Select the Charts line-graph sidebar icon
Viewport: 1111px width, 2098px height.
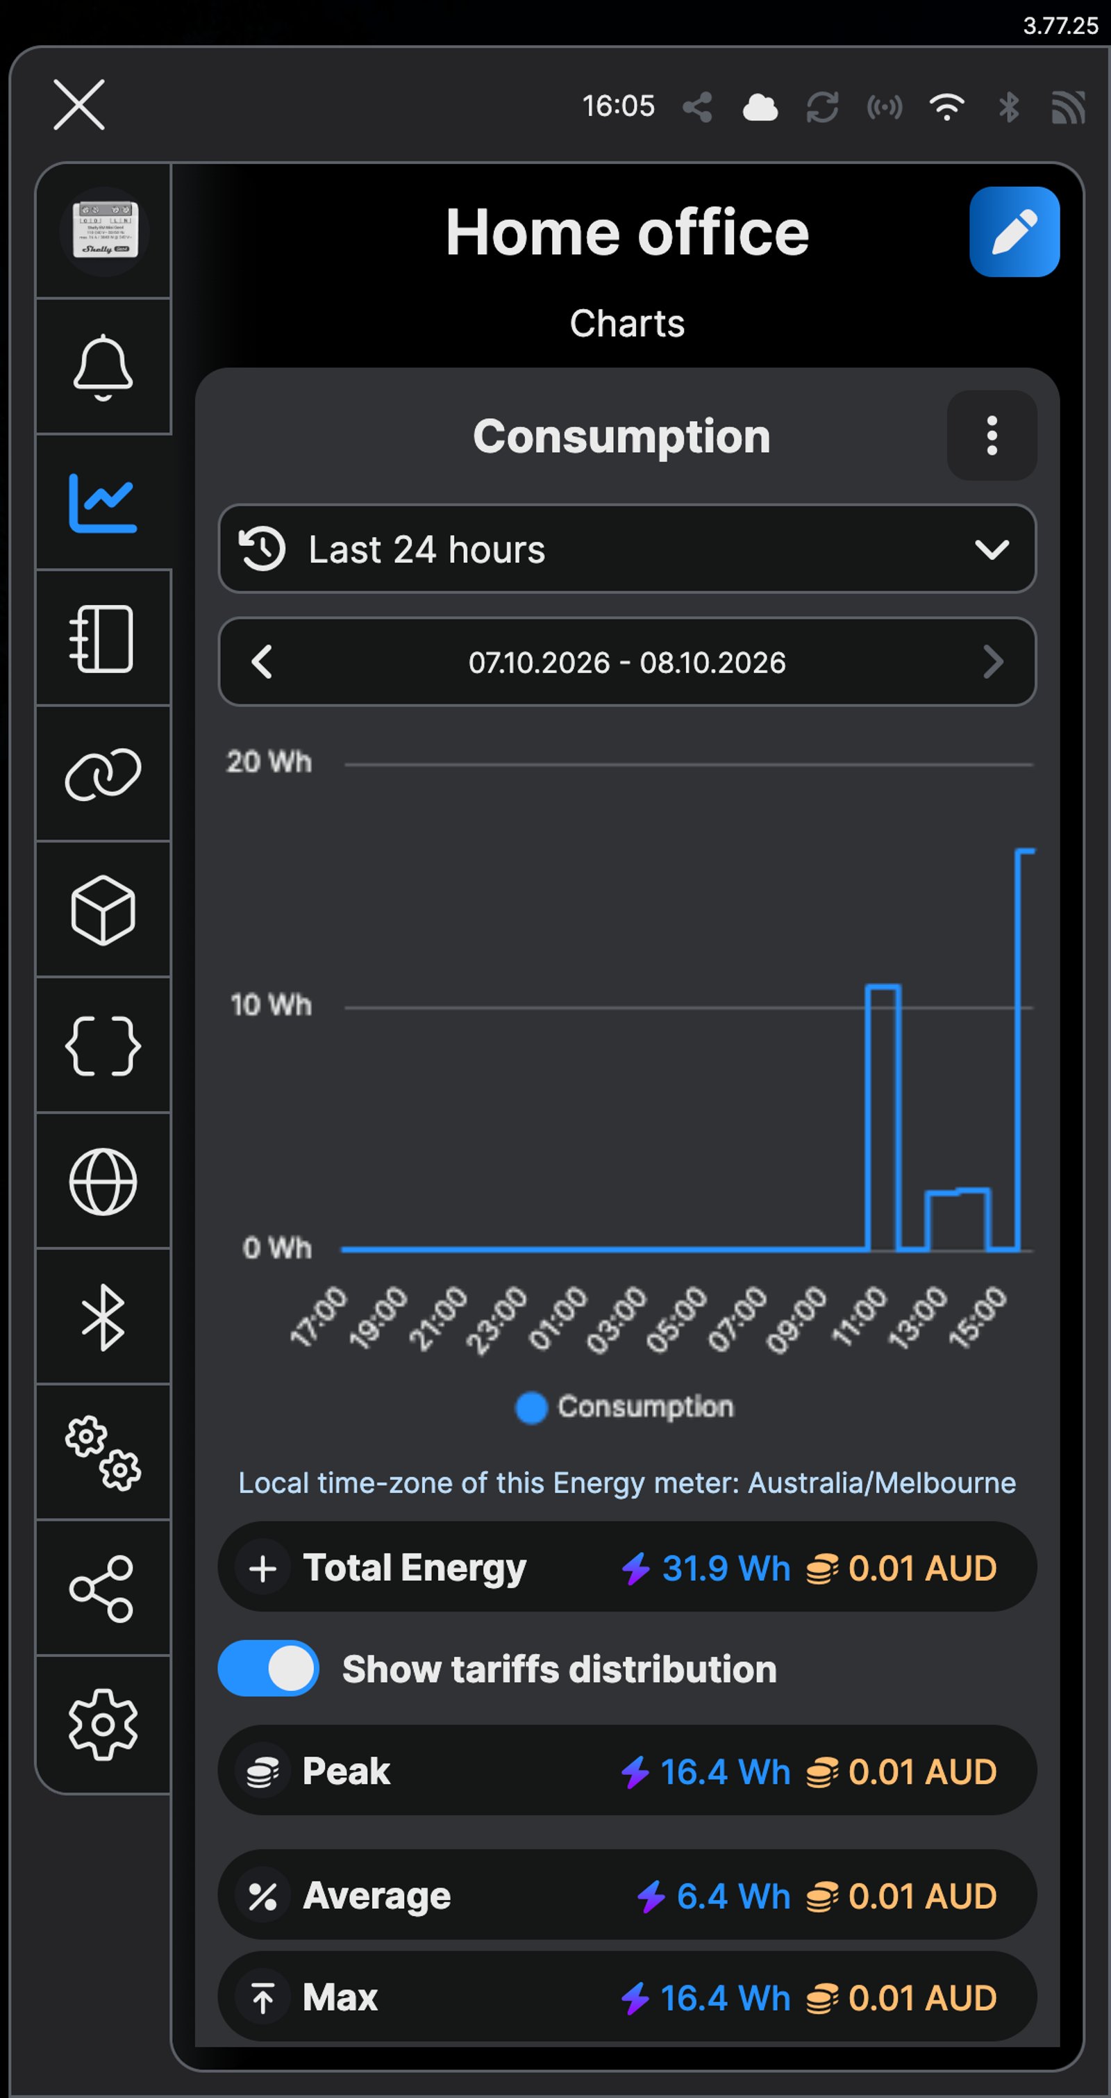coord(103,502)
